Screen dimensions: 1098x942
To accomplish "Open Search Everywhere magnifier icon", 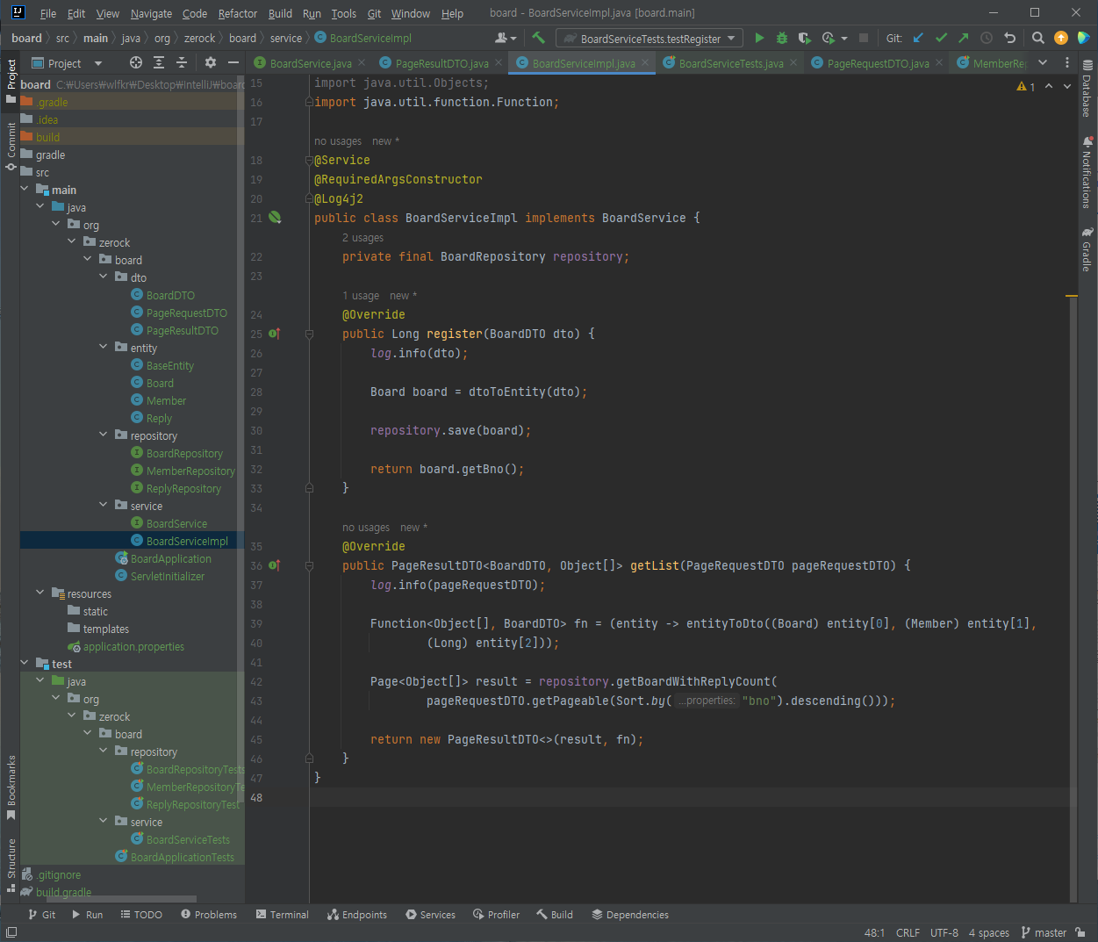I will (x=1038, y=38).
